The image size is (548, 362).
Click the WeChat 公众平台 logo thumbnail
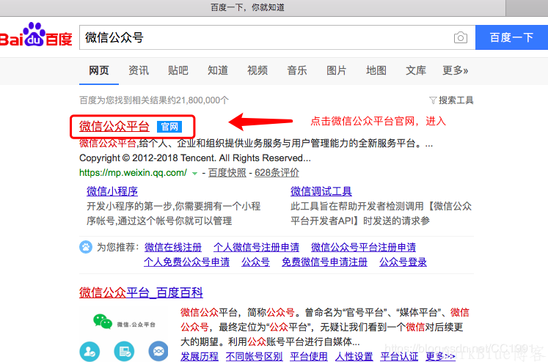124,321
